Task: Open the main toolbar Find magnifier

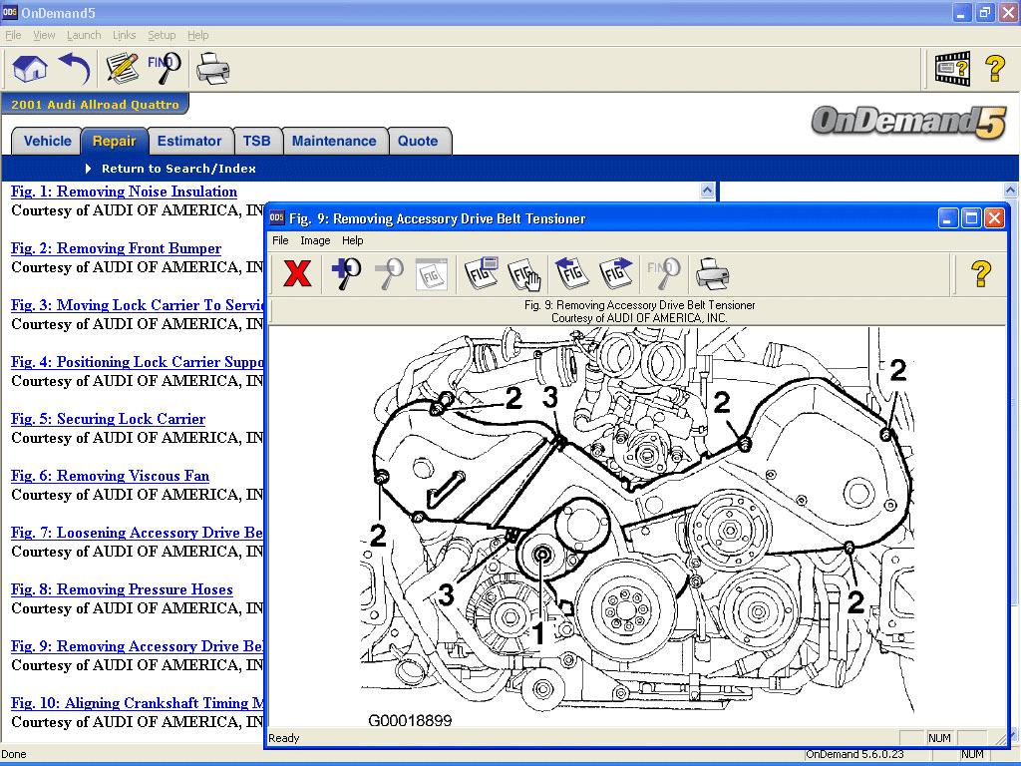Action: click(165, 69)
